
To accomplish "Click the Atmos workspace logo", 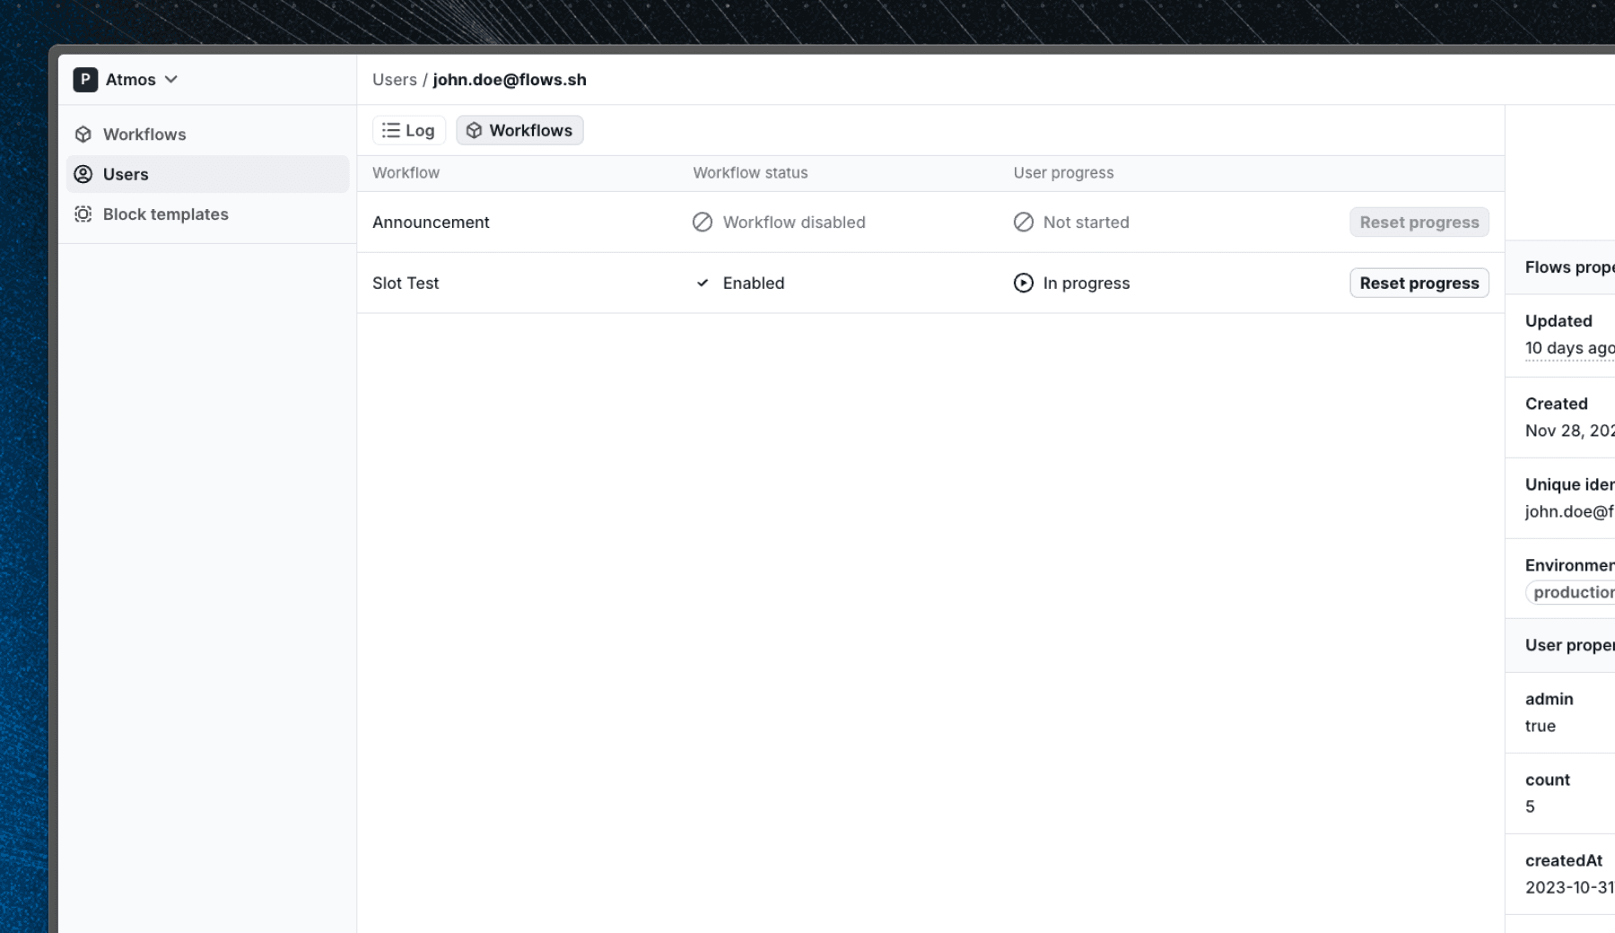I will coord(84,79).
